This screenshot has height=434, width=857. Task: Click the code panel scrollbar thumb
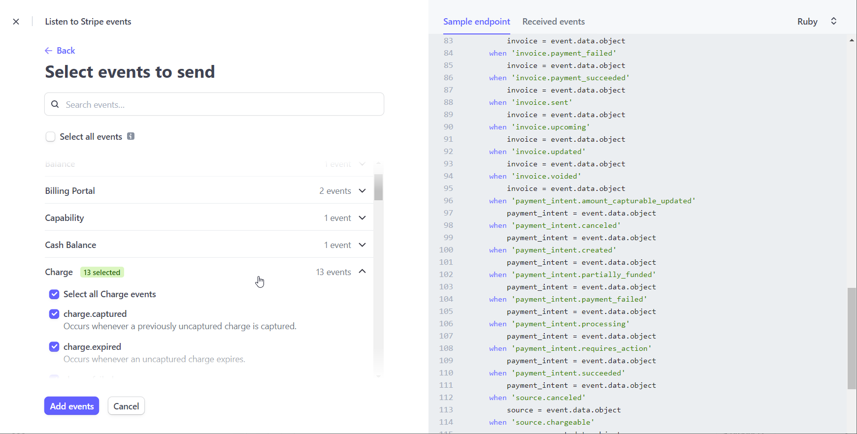click(852, 339)
